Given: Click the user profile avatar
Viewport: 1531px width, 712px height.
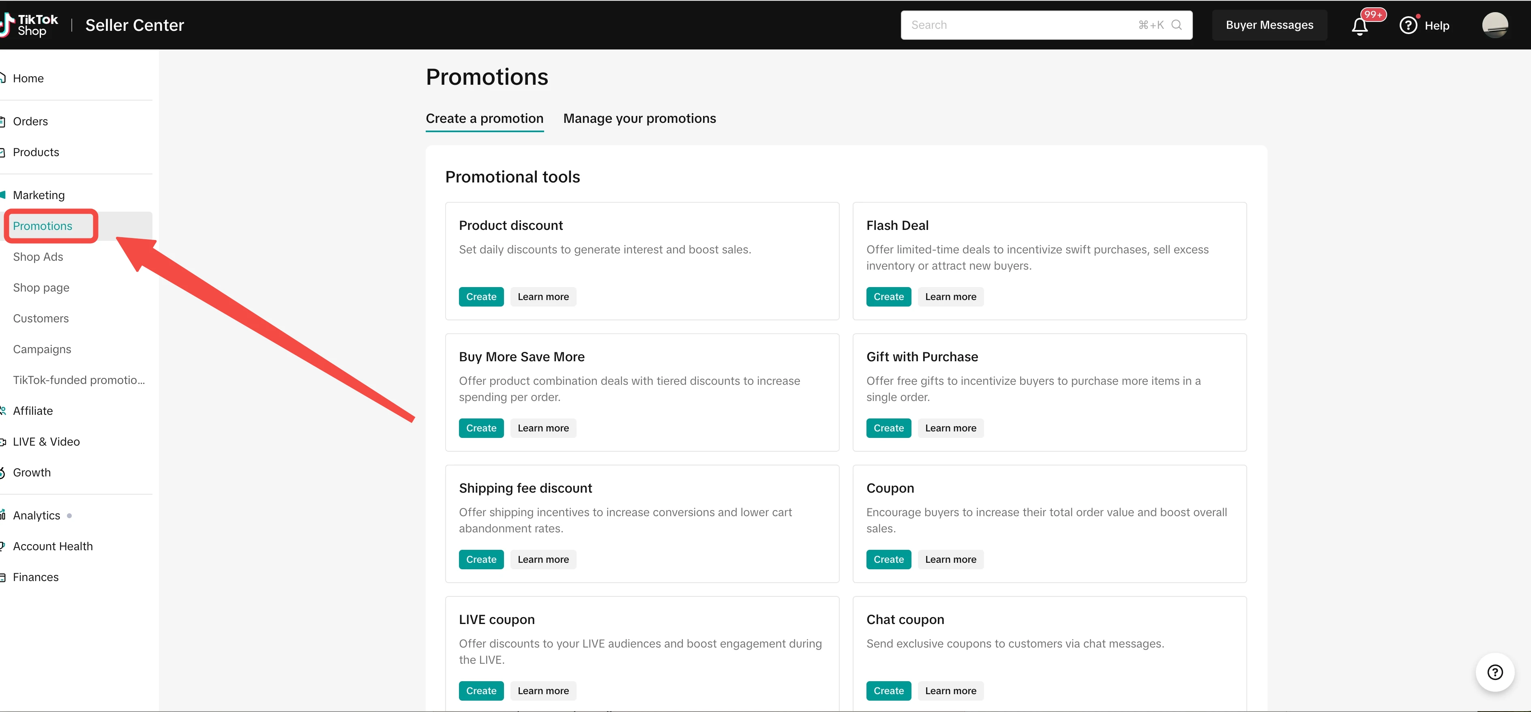Looking at the screenshot, I should tap(1494, 25).
